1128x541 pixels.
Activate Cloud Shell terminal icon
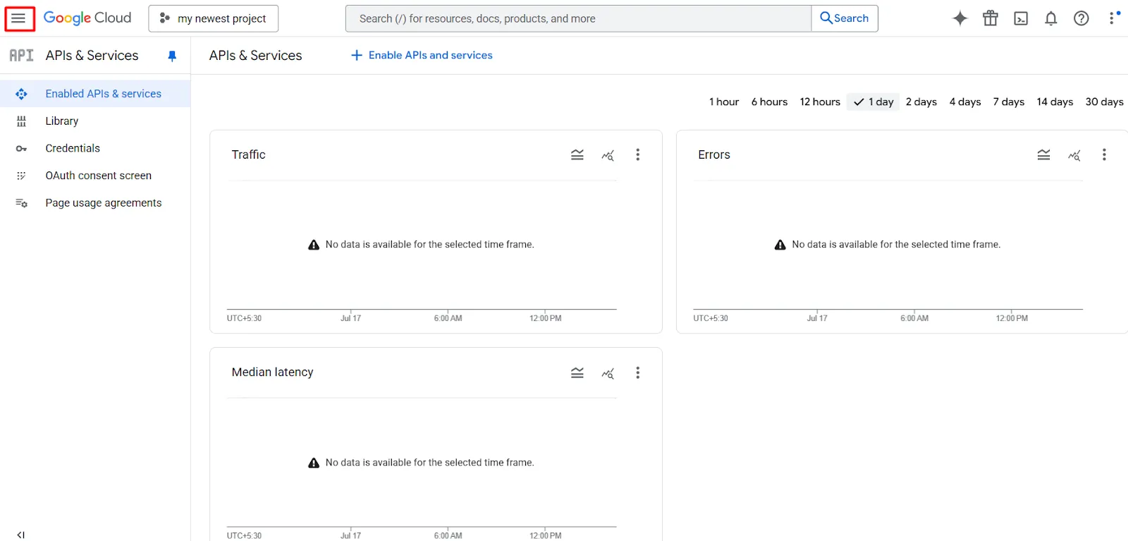tap(1021, 18)
